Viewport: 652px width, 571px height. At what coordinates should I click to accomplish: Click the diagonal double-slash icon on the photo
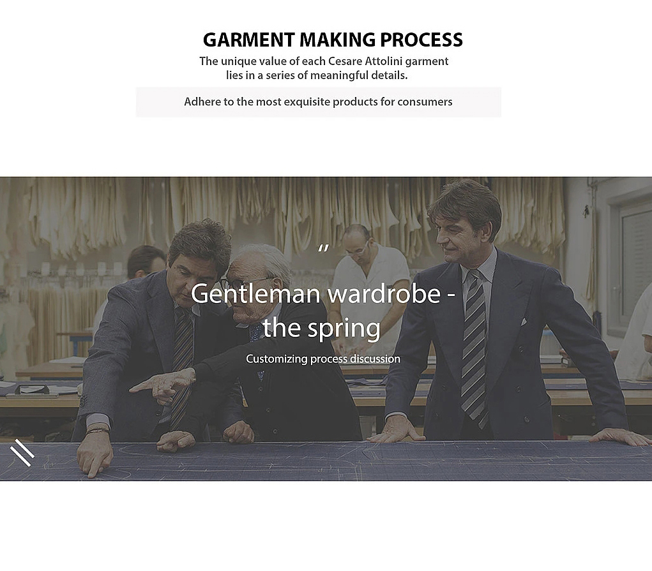tap(22, 452)
